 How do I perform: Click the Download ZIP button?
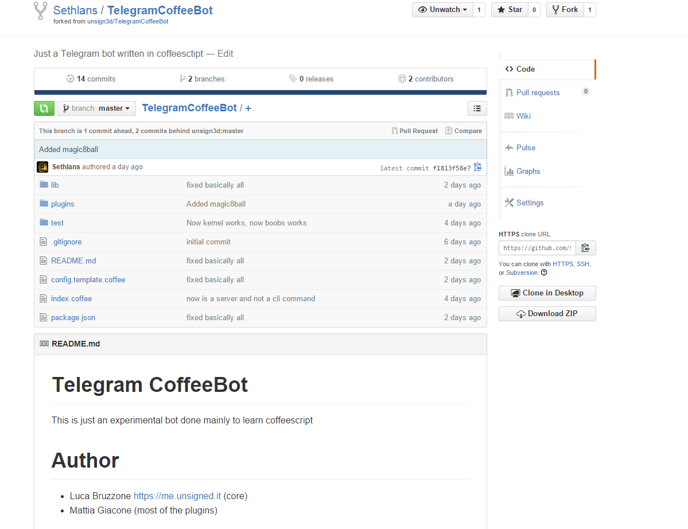tap(547, 314)
